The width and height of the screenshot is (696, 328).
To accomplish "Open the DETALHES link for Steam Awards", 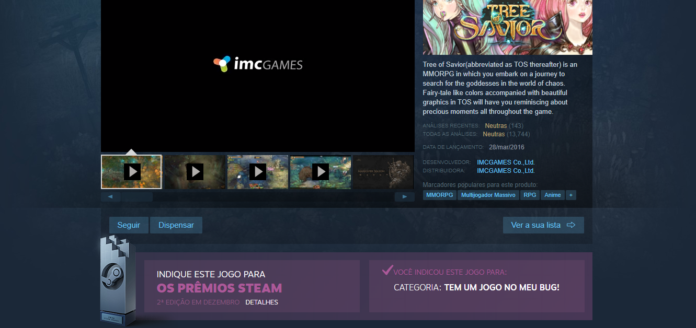I will (x=261, y=302).
